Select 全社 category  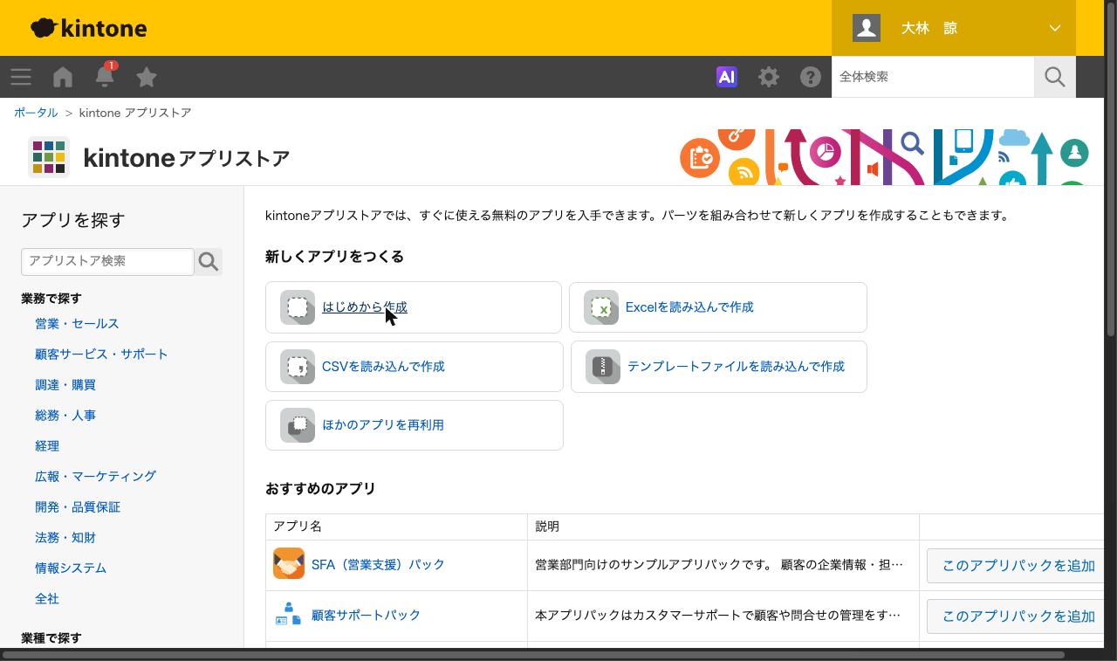coord(47,598)
